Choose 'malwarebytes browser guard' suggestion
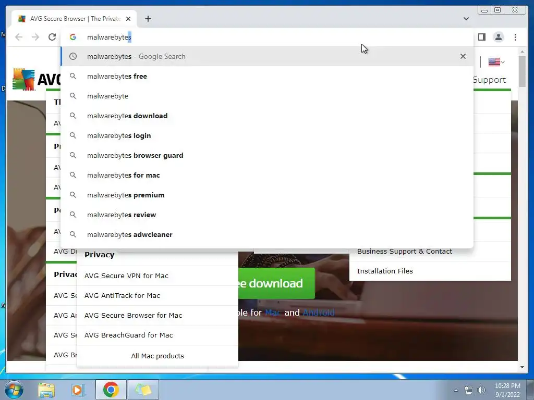534x400 pixels. (267, 155)
